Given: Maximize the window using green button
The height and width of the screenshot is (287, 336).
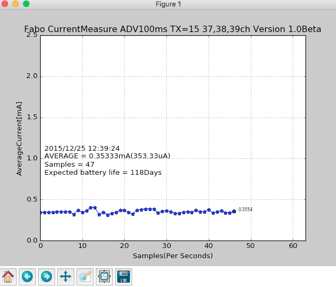Looking at the screenshot, I should coord(26,4).
